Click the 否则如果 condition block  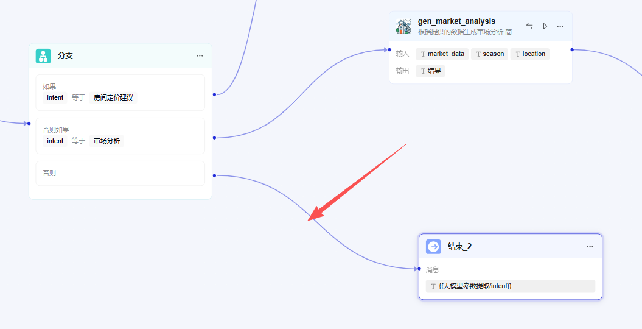pyautogui.click(x=120, y=136)
